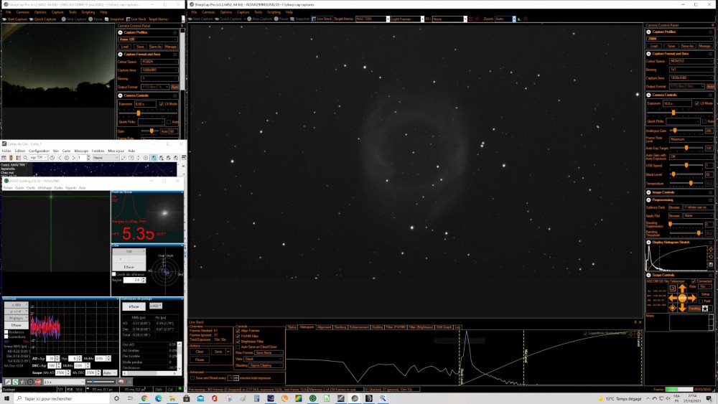
Task: Click PHD2 red stop icon
Action: (38, 382)
